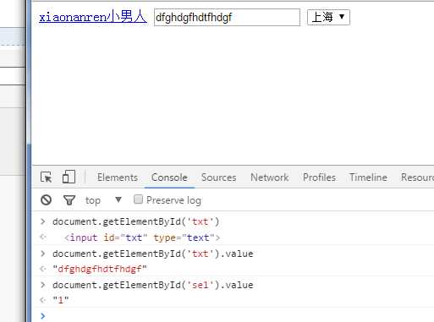Open the xiaonanren小男人 link
Screen dimensions: 434x322
click(x=93, y=17)
